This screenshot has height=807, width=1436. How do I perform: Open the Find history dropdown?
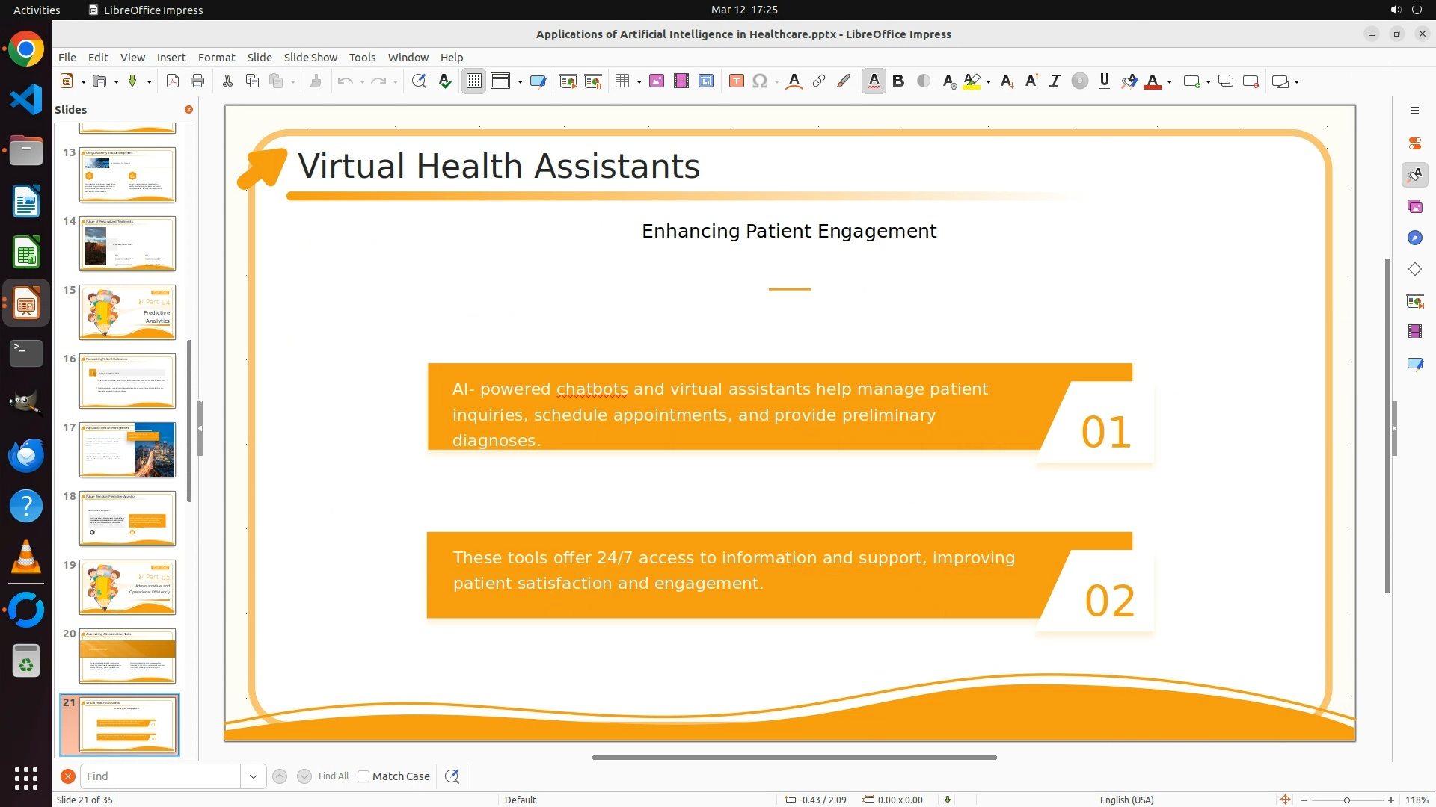[254, 776]
